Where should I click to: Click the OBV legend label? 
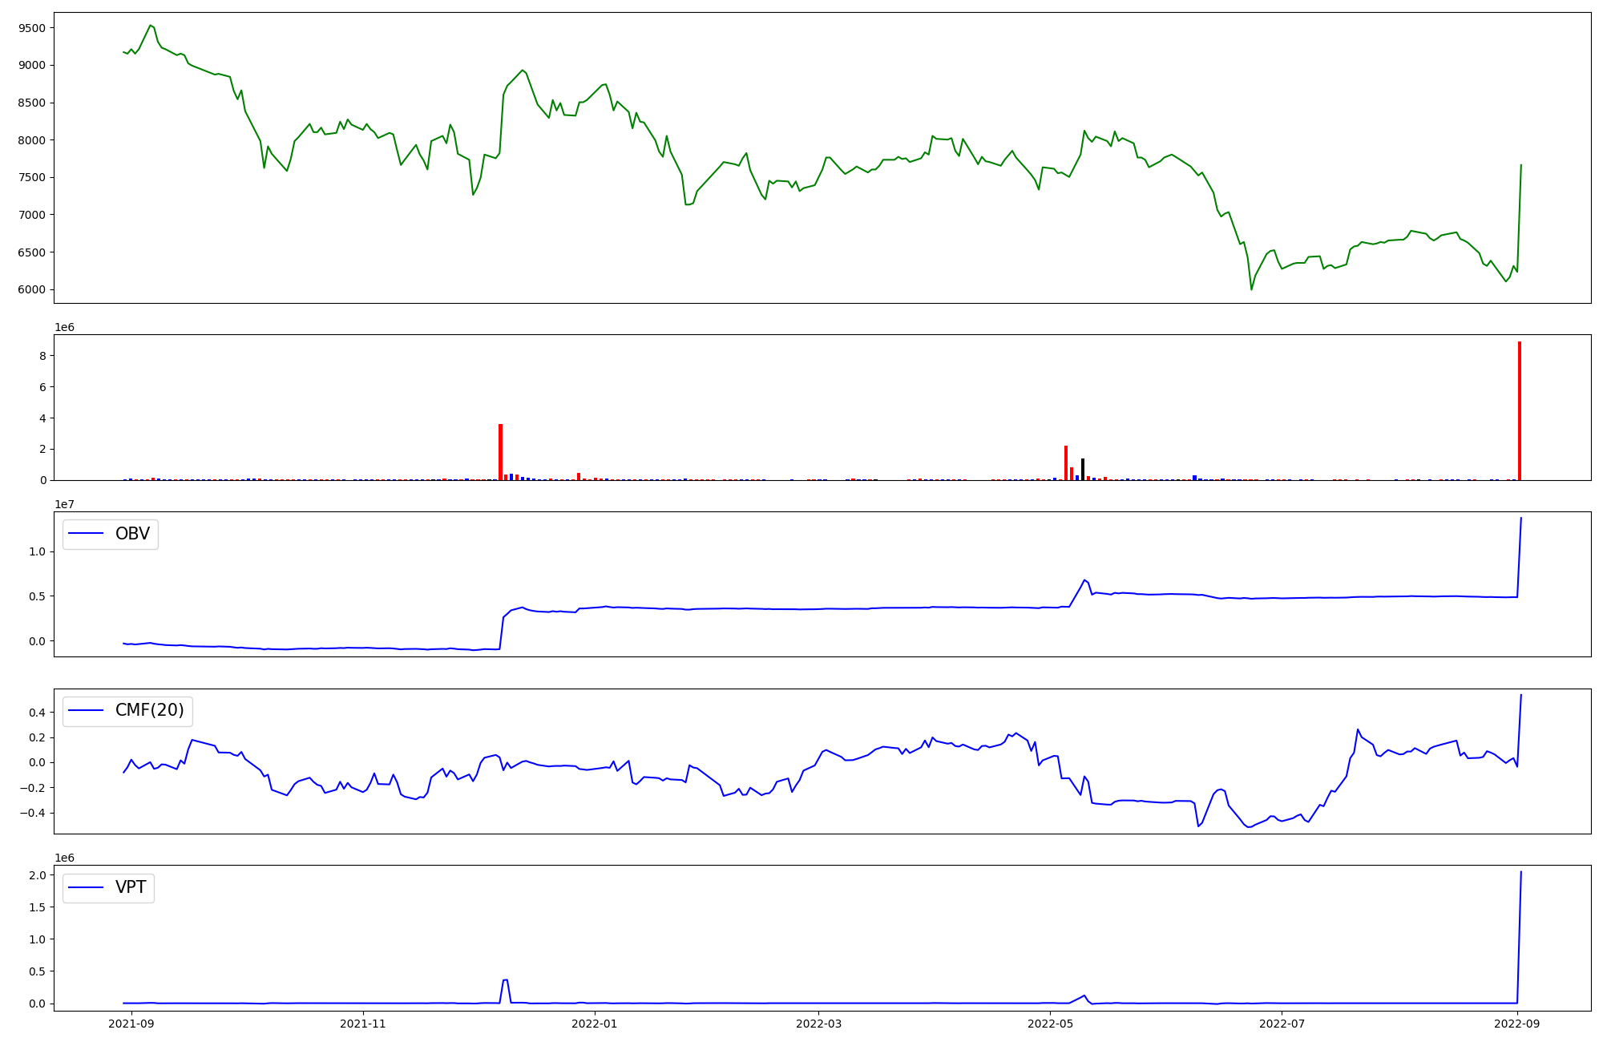click(132, 534)
